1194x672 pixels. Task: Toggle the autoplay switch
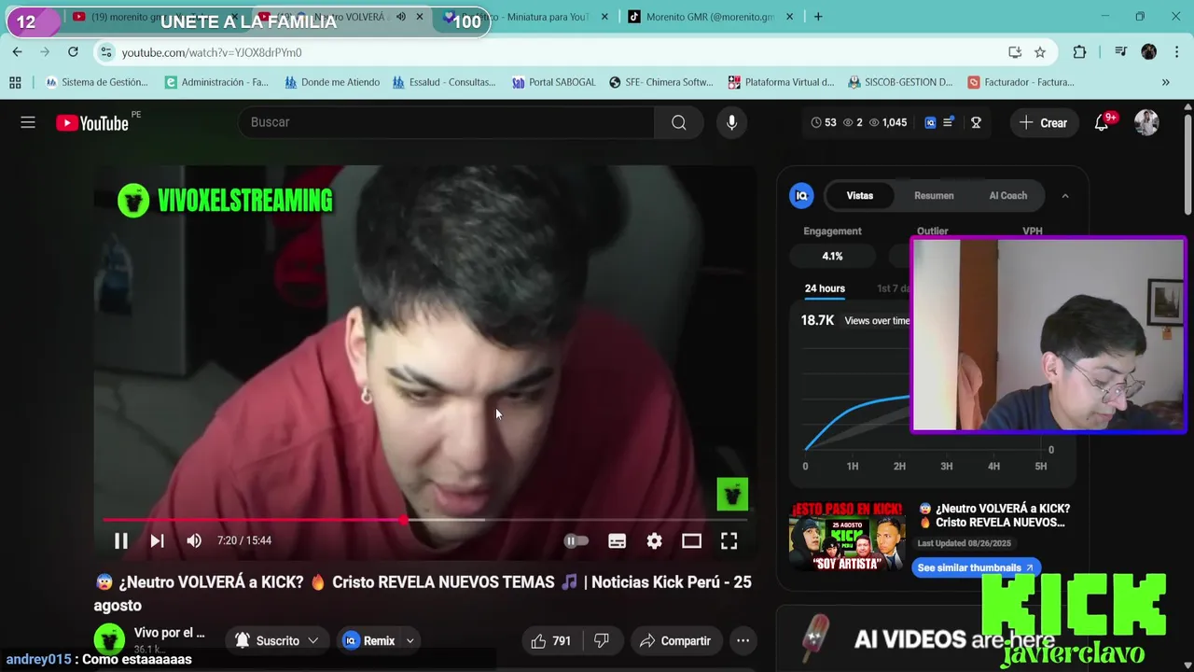coord(576,540)
